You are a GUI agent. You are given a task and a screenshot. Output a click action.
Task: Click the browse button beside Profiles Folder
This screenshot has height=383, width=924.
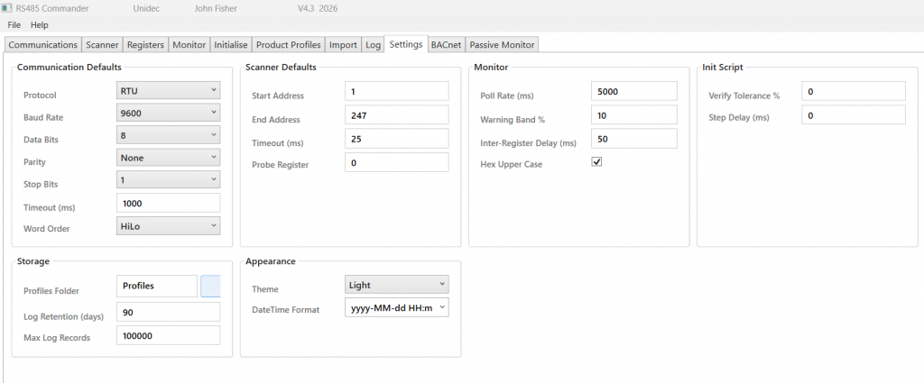pos(210,287)
